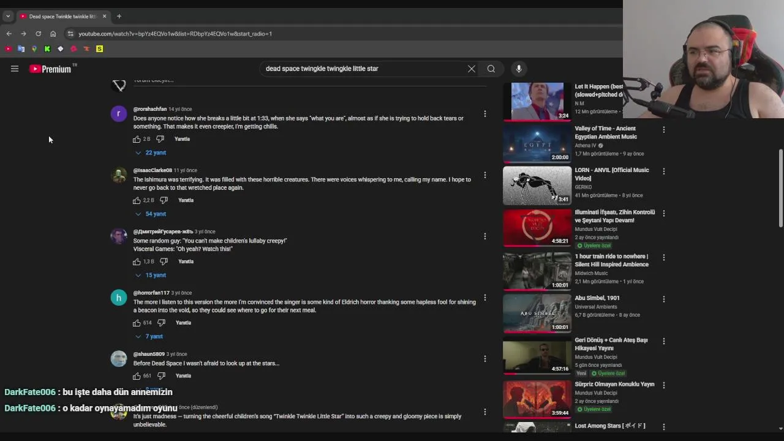Open the 'Abu Simbel, 1901' thumbnail

(537, 314)
